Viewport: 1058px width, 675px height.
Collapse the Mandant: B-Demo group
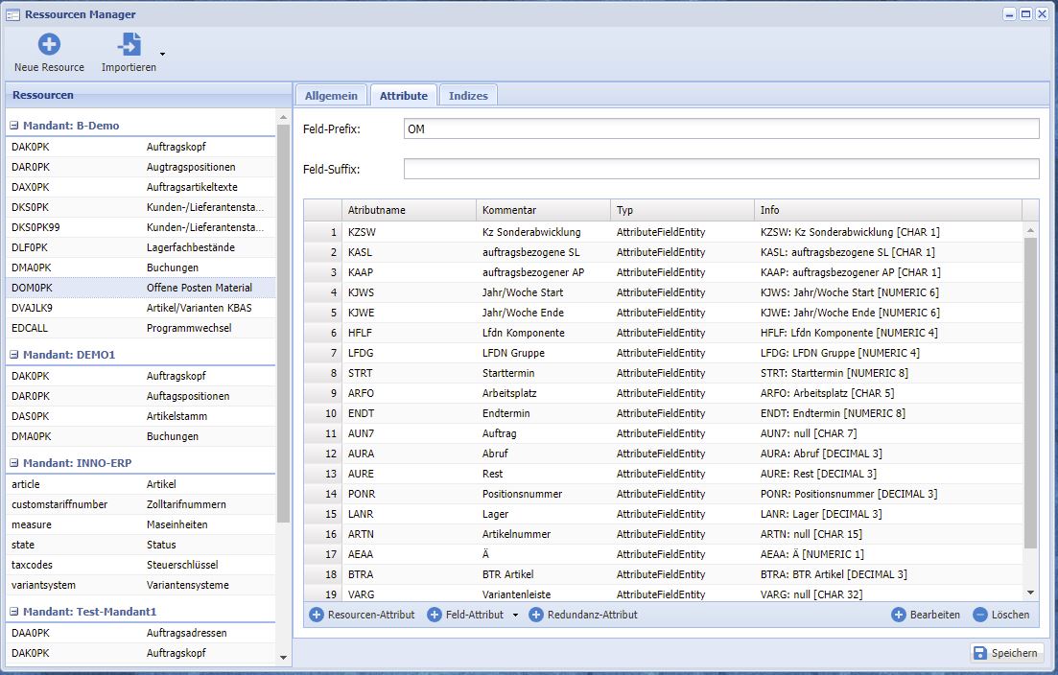pyautogui.click(x=14, y=126)
